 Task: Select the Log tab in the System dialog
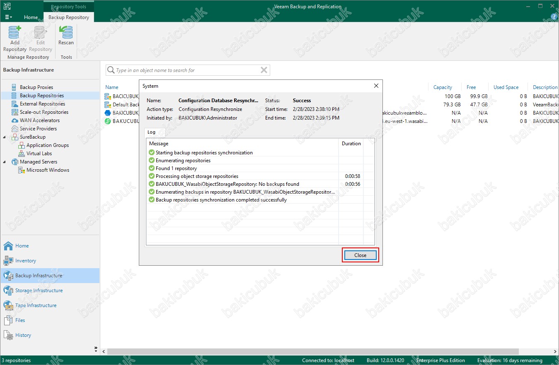pos(152,132)
